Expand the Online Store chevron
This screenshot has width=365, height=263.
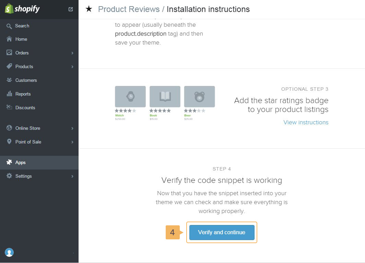pyautogui.click(x=72, y=128)
